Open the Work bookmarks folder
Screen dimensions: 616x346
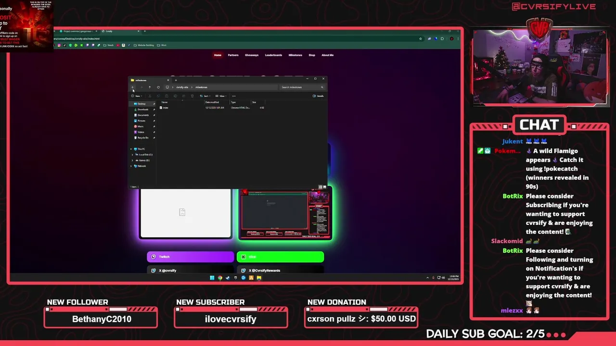click(x=161, y=45)
